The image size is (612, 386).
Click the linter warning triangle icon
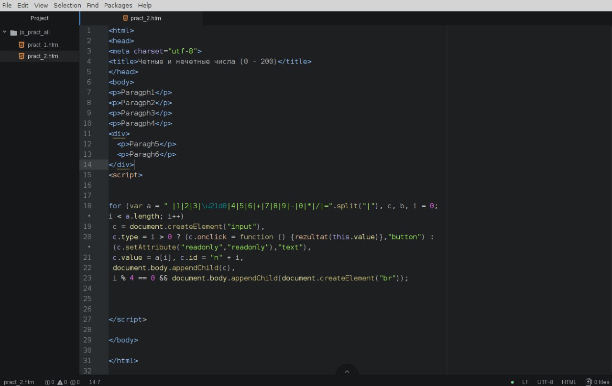[x=60, y=382]
